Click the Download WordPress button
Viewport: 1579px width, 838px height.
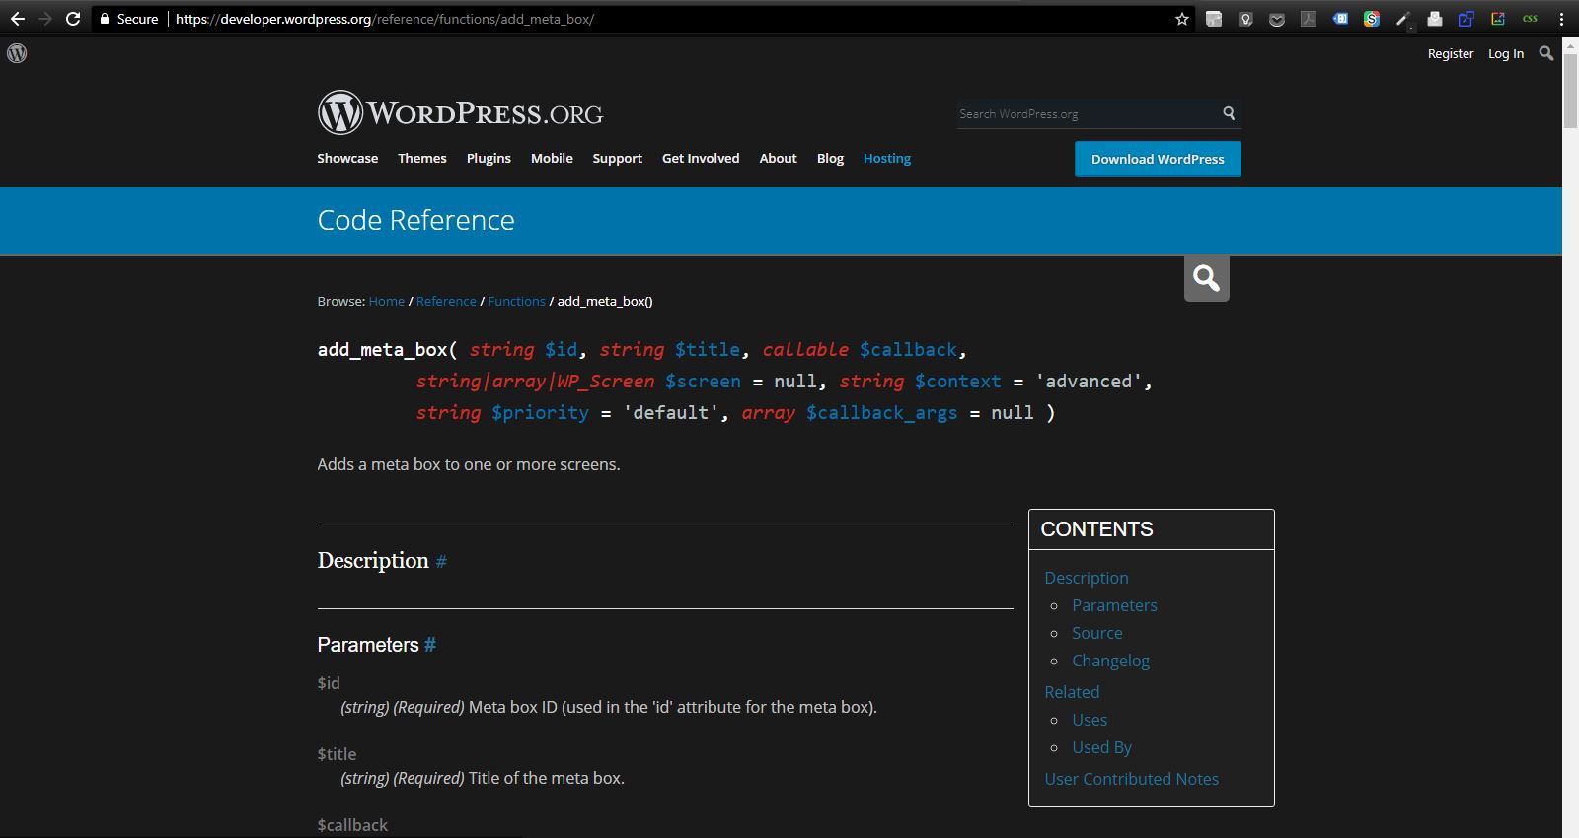point(1158,159)
